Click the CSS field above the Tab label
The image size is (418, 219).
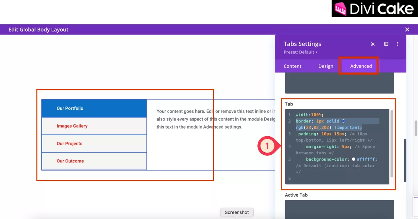click(339, 83)
